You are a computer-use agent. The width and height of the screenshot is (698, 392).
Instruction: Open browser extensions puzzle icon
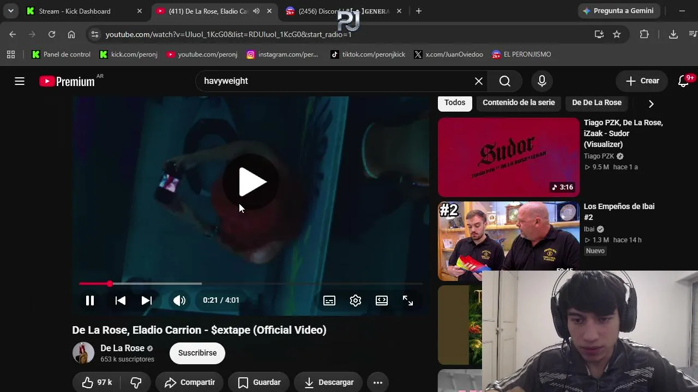click(x=645, y=34)
